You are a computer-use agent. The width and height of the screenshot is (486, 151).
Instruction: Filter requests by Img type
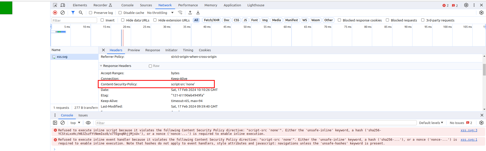(x=265, y=20)
